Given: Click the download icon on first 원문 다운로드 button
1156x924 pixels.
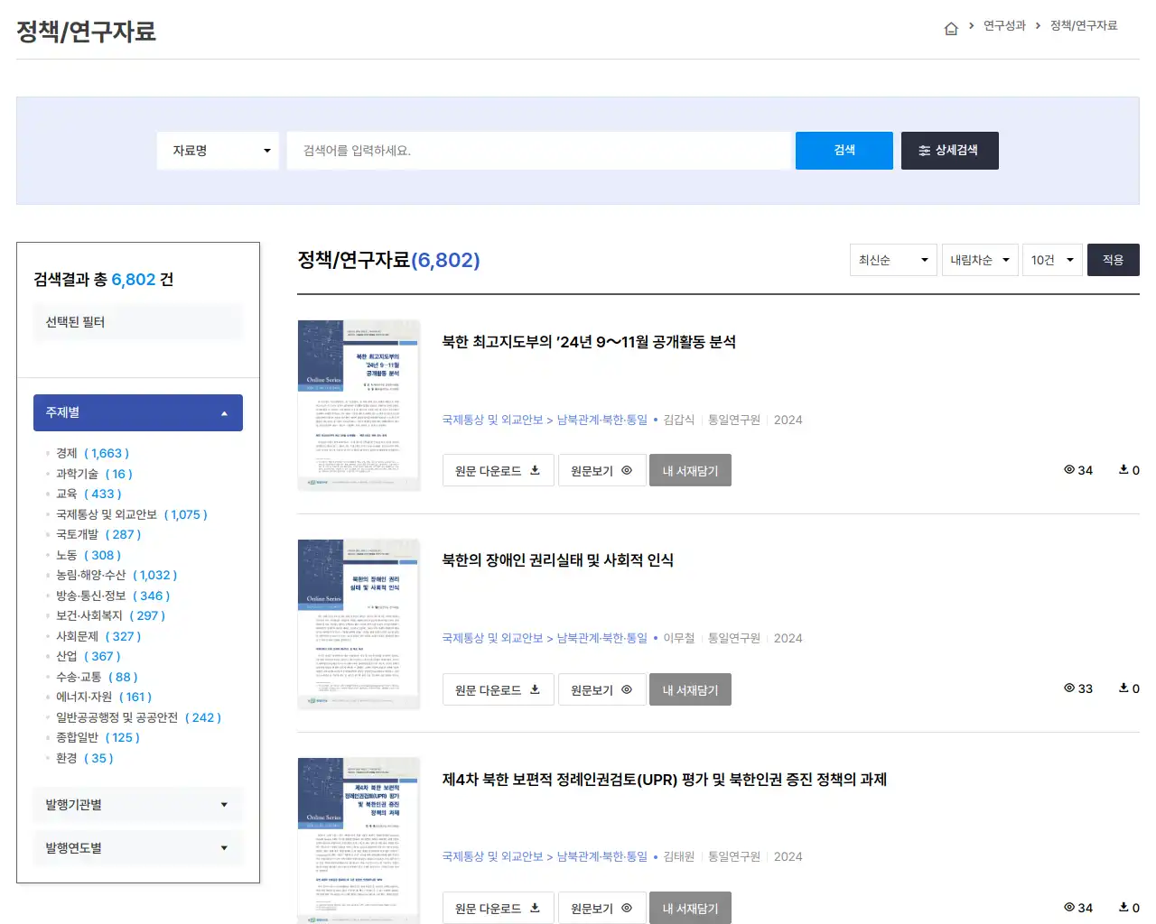Looking at the screenshot, I should tap(536, 469).
